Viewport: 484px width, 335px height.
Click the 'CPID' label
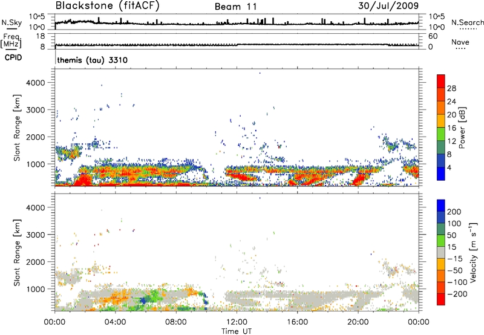13,57
